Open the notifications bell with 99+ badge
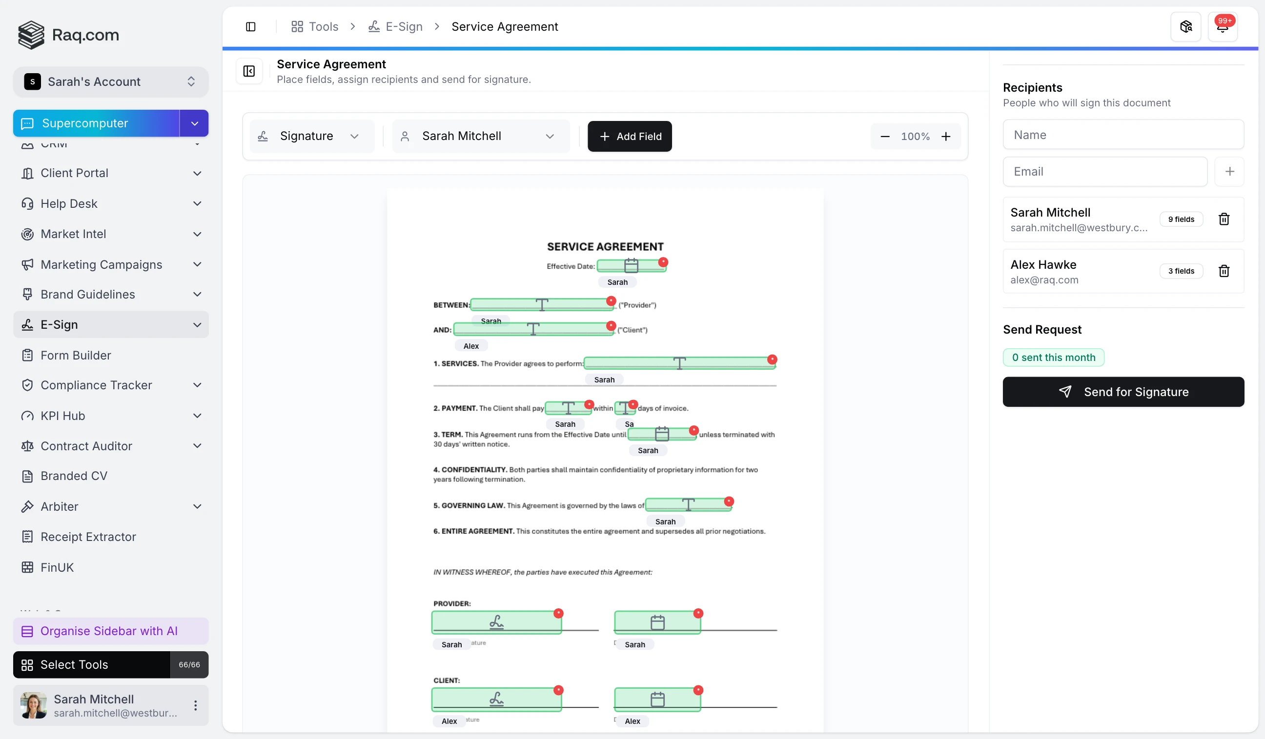Image resolution: width=1265 pixels, height=739 pixels. click(x=1223, y=27)
